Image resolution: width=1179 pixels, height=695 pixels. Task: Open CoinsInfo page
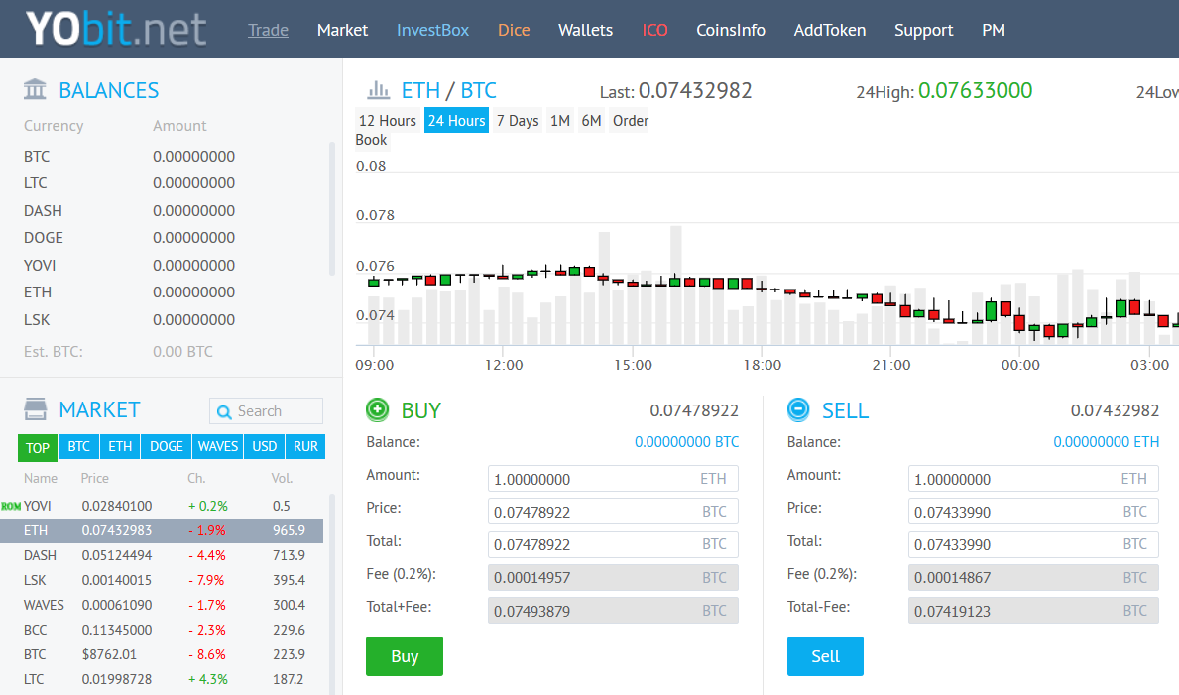[730, 30]
